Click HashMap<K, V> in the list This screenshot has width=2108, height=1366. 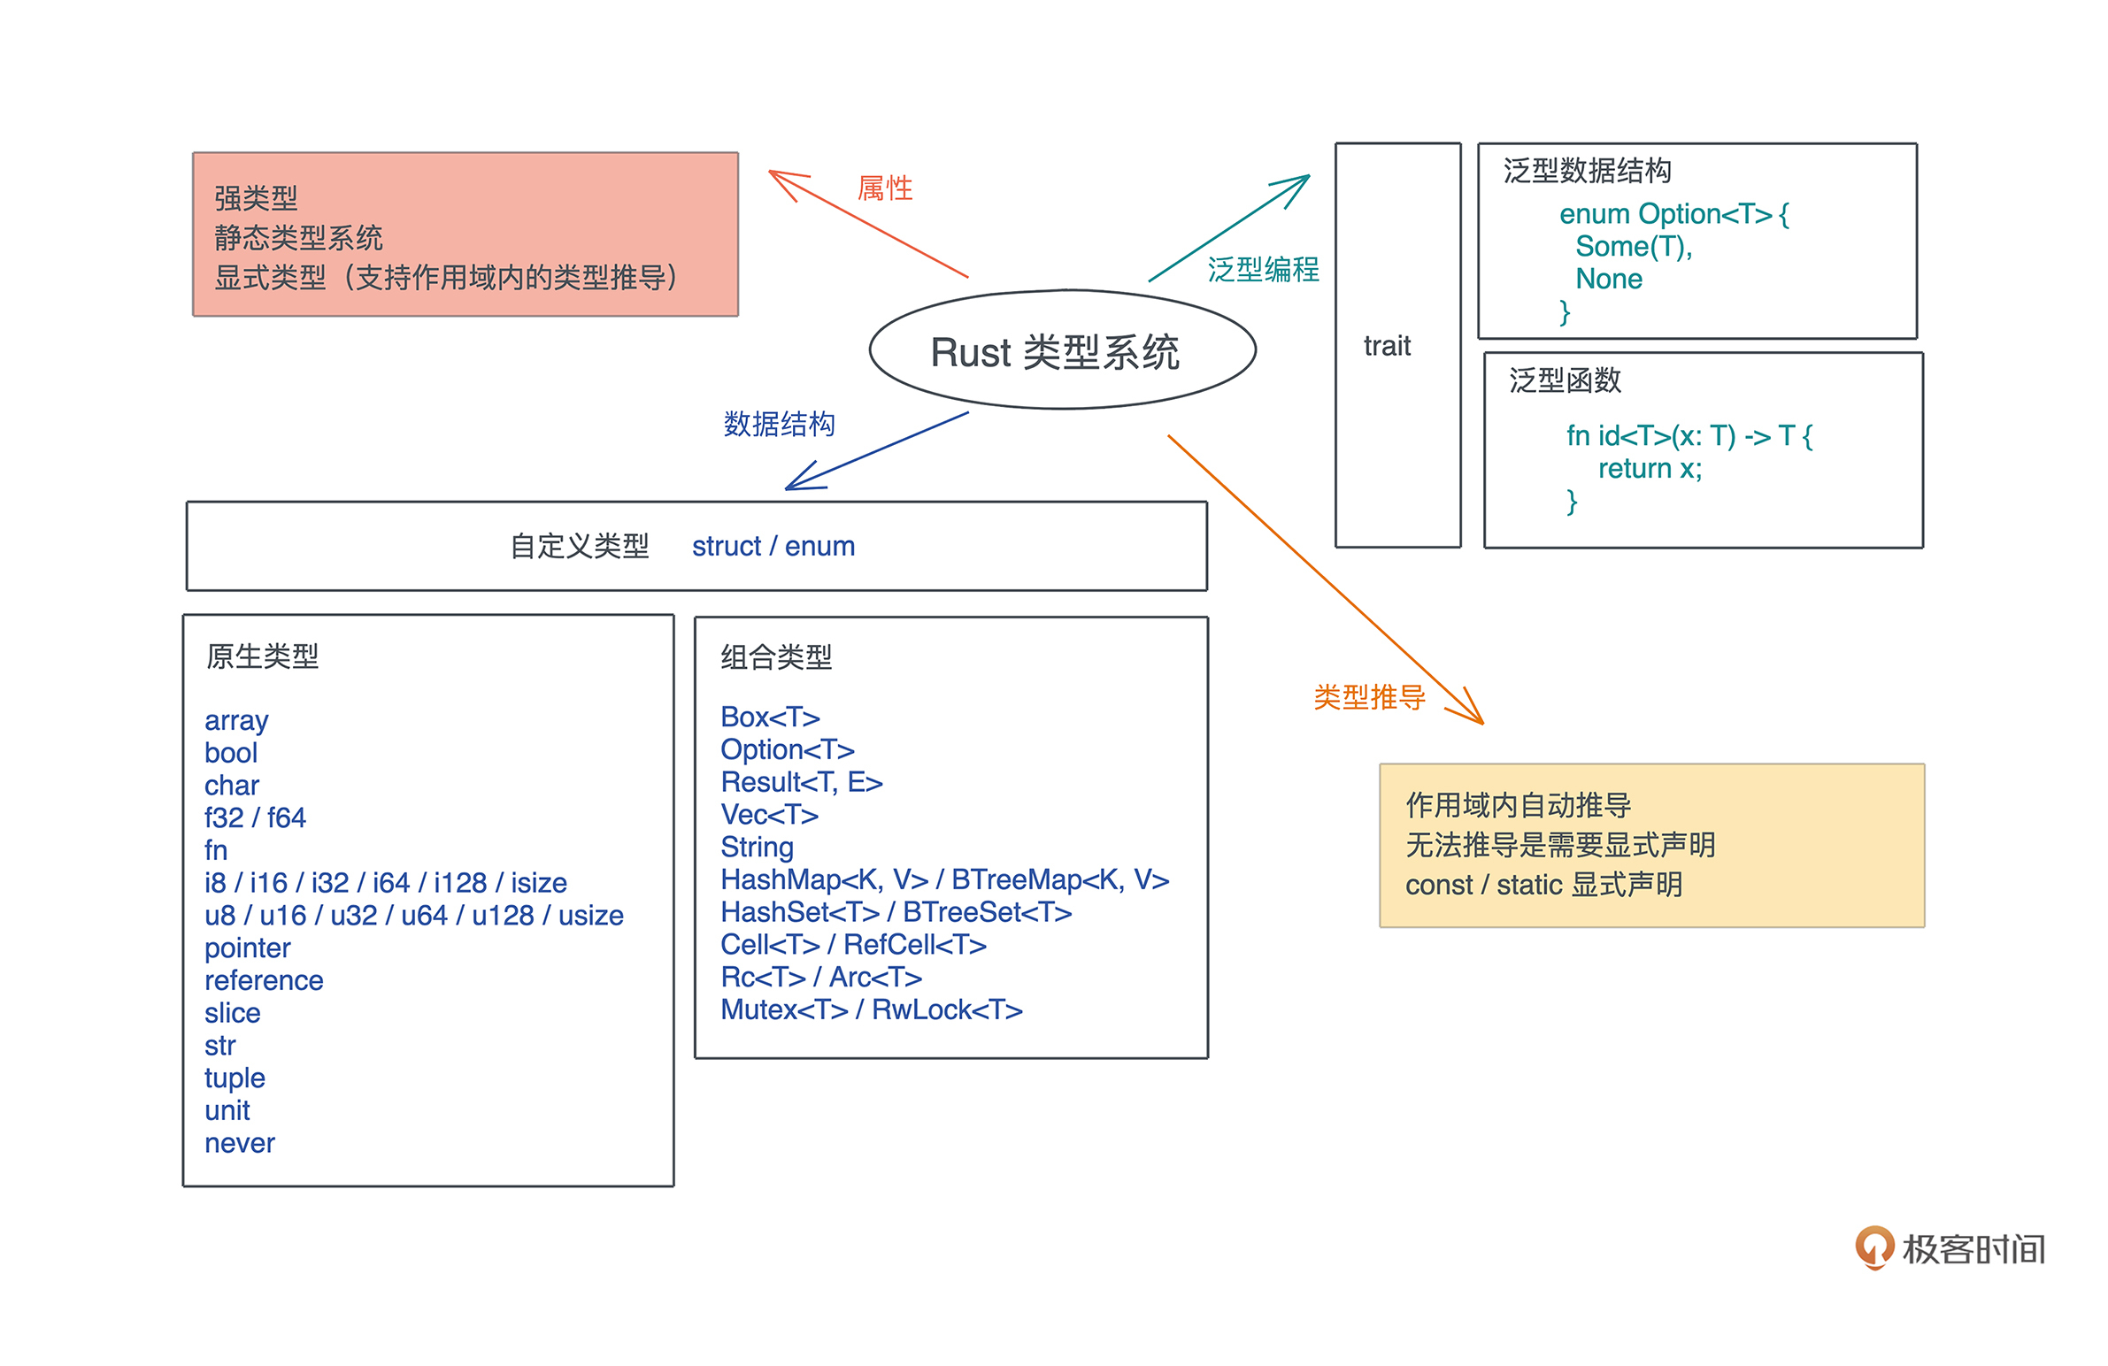point(824,879)
